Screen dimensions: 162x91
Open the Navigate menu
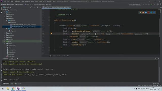click(17, 1)
